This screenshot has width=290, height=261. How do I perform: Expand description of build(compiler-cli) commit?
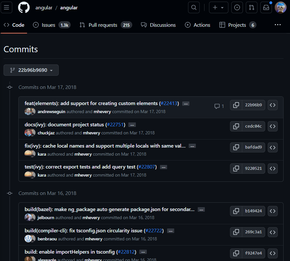[171, 231]
